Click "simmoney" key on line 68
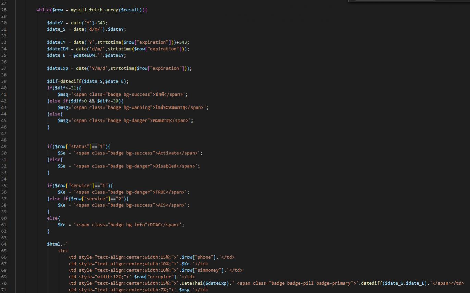The height and width of the screenshot is (293, 470). click(208, 270)
